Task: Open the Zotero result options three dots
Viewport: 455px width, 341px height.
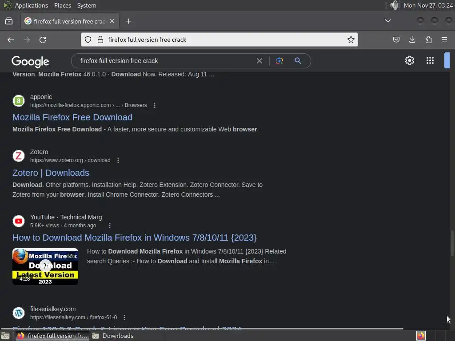Action: pyautogui.click(x=118, y=160)
